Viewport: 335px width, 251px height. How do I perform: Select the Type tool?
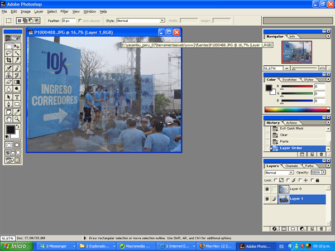pos(17,97)
